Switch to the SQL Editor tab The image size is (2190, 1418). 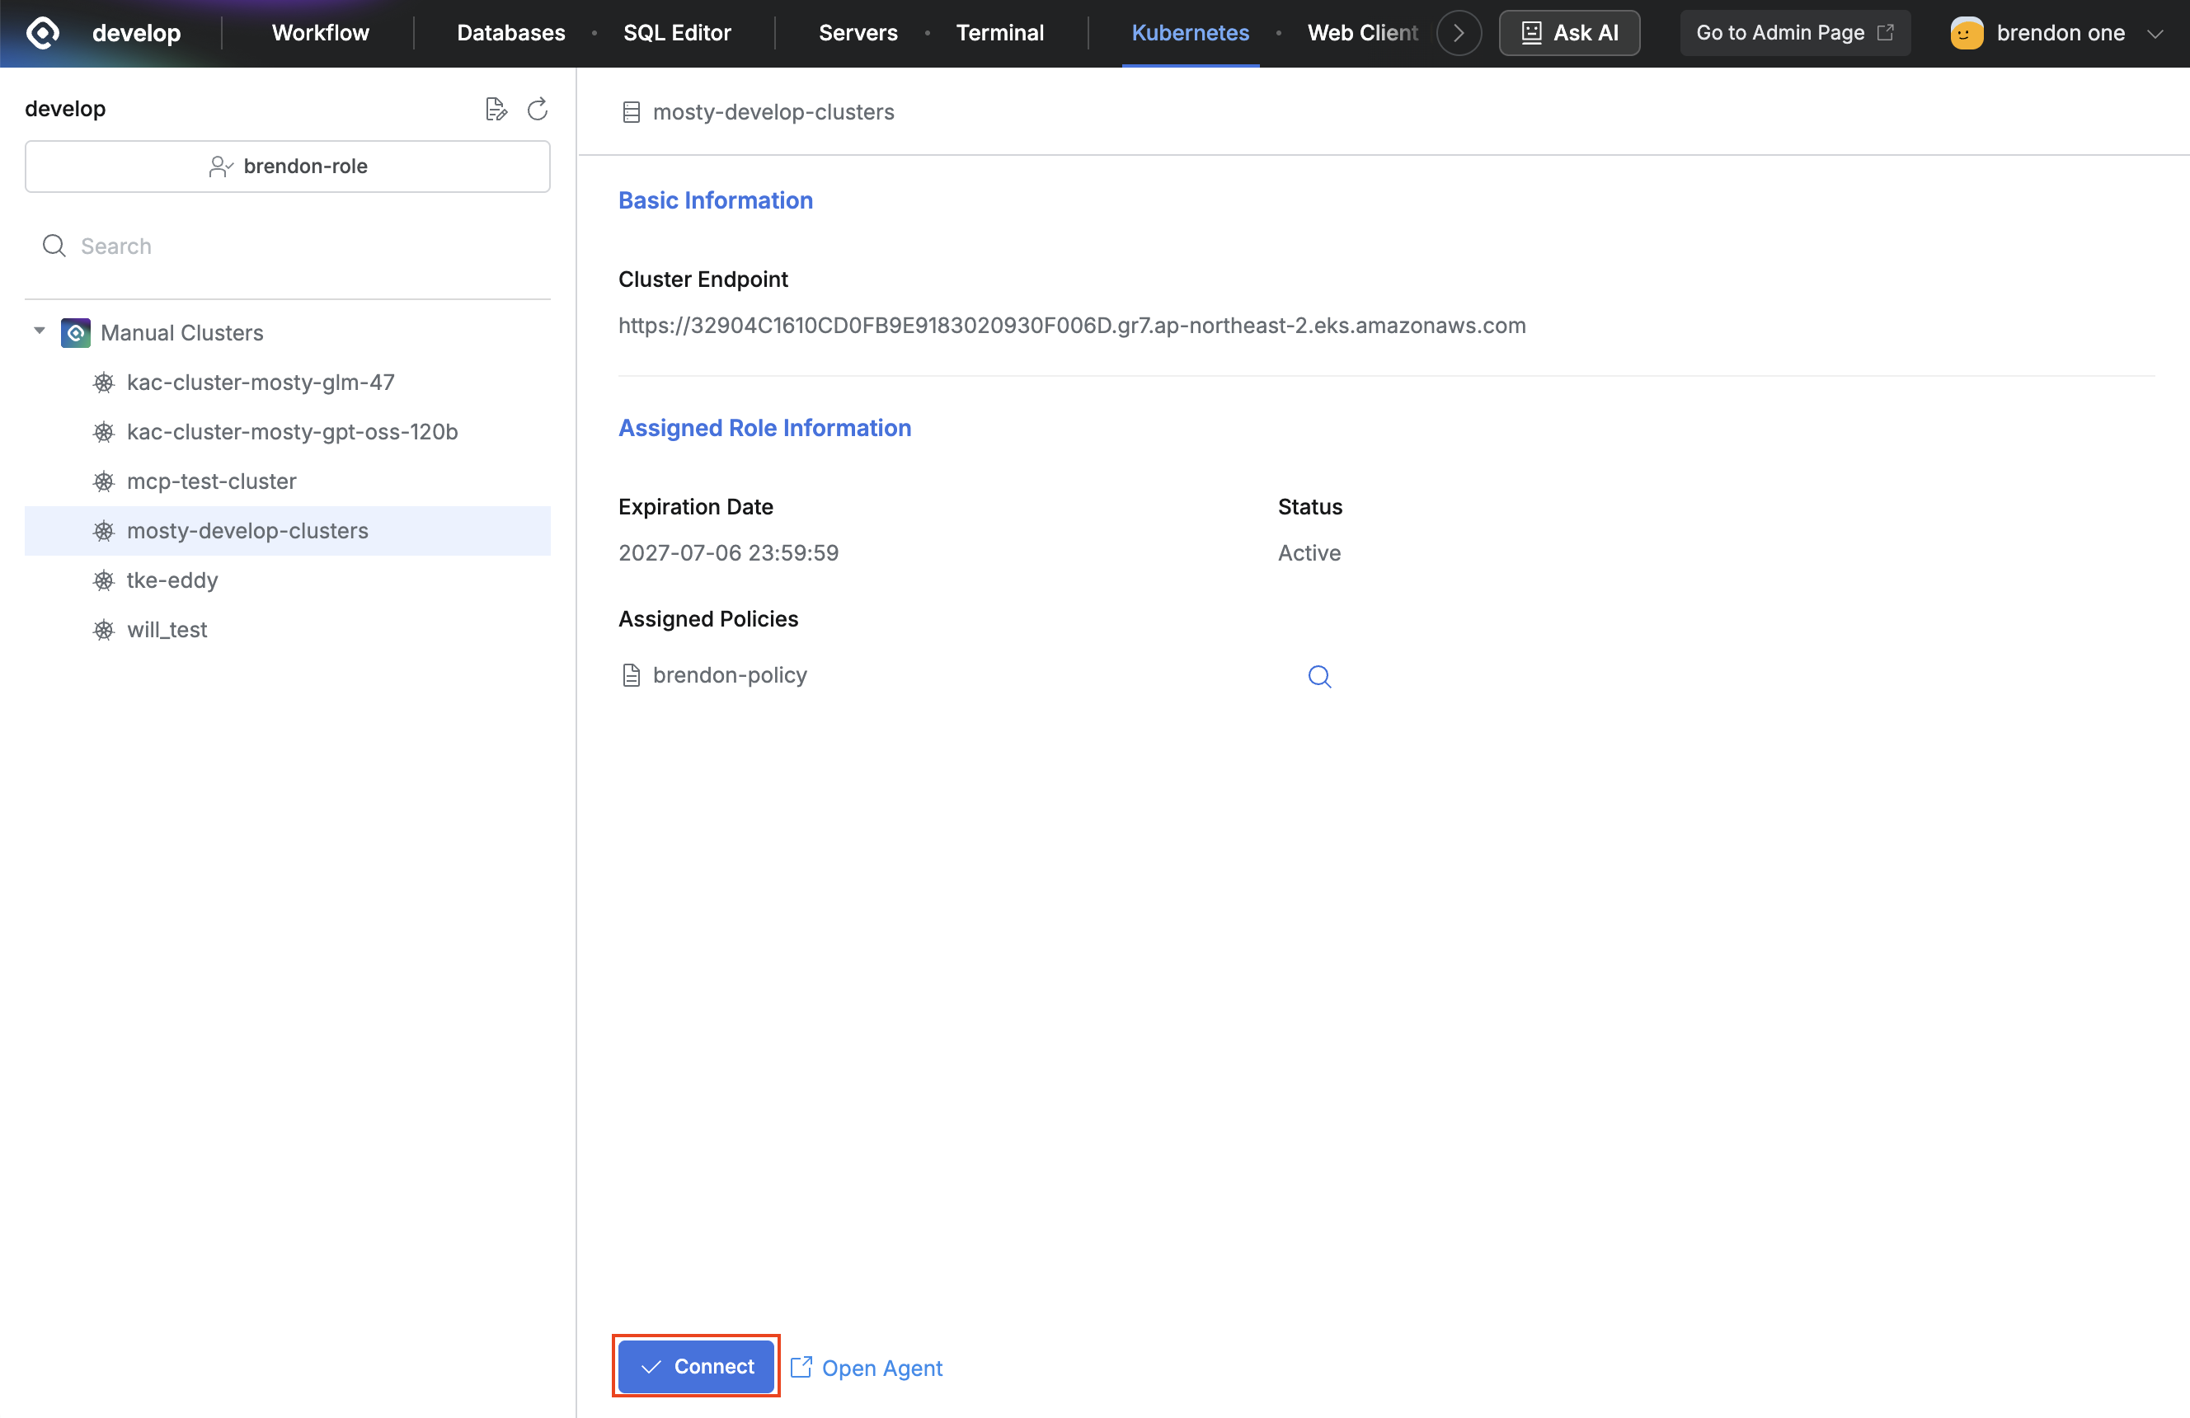click(x=677, y=33)
